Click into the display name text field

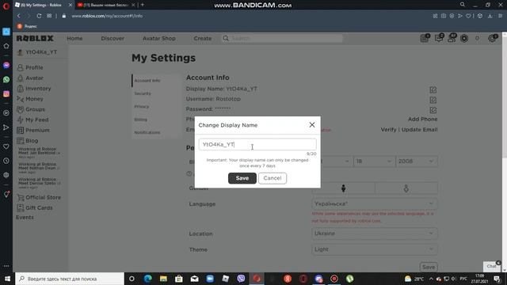pos(257,144)
